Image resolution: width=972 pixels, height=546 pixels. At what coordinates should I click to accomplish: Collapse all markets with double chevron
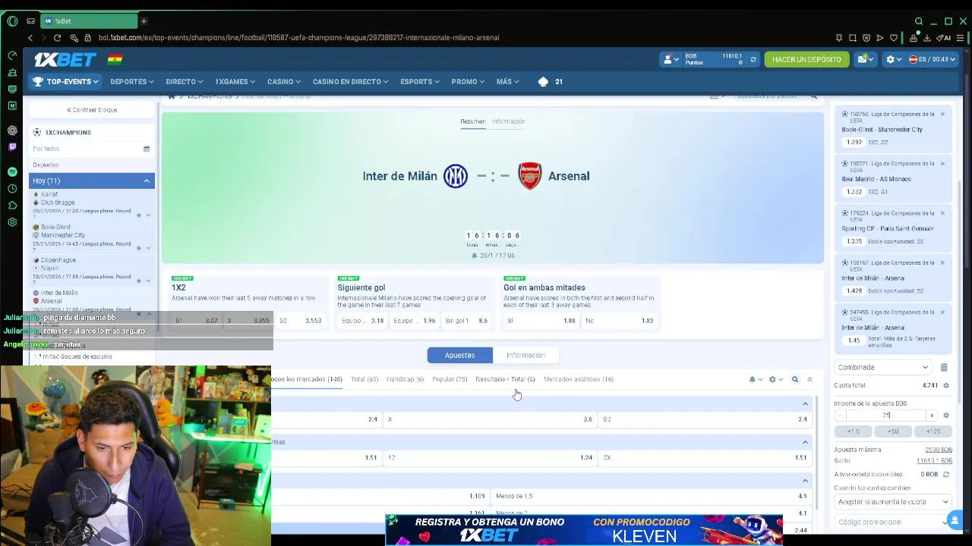click(x=809, y=379)
